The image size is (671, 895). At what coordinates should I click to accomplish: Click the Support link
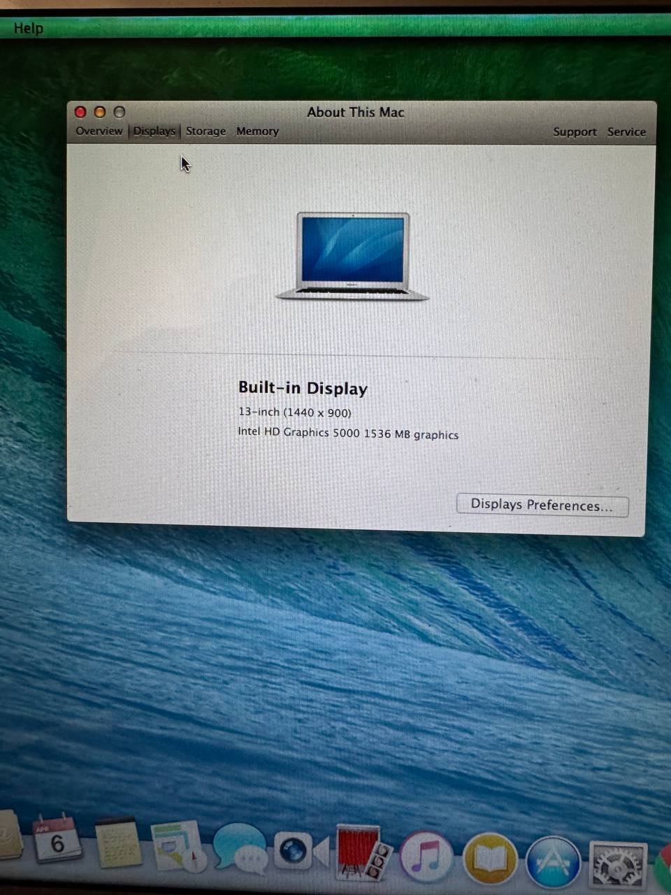tap(575, 132)
